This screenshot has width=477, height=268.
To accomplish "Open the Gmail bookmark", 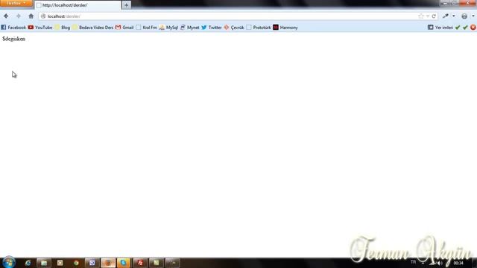I will click(124, 28).
